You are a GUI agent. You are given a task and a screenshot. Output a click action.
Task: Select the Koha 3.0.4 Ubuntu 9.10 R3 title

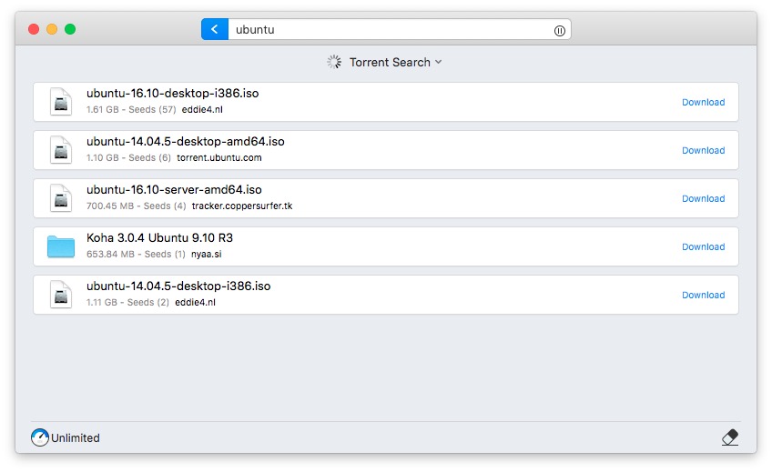point(159,238)
